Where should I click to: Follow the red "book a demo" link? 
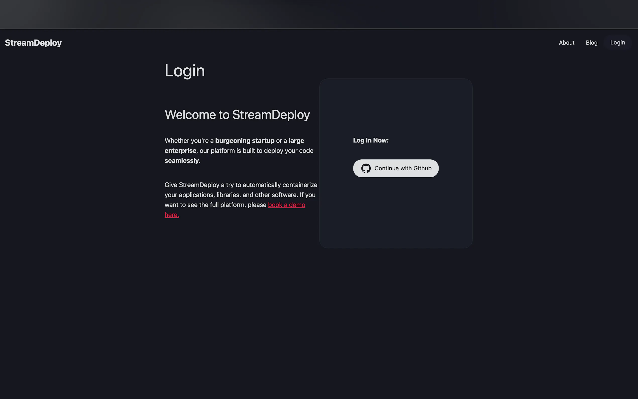[x=287, y=205]
